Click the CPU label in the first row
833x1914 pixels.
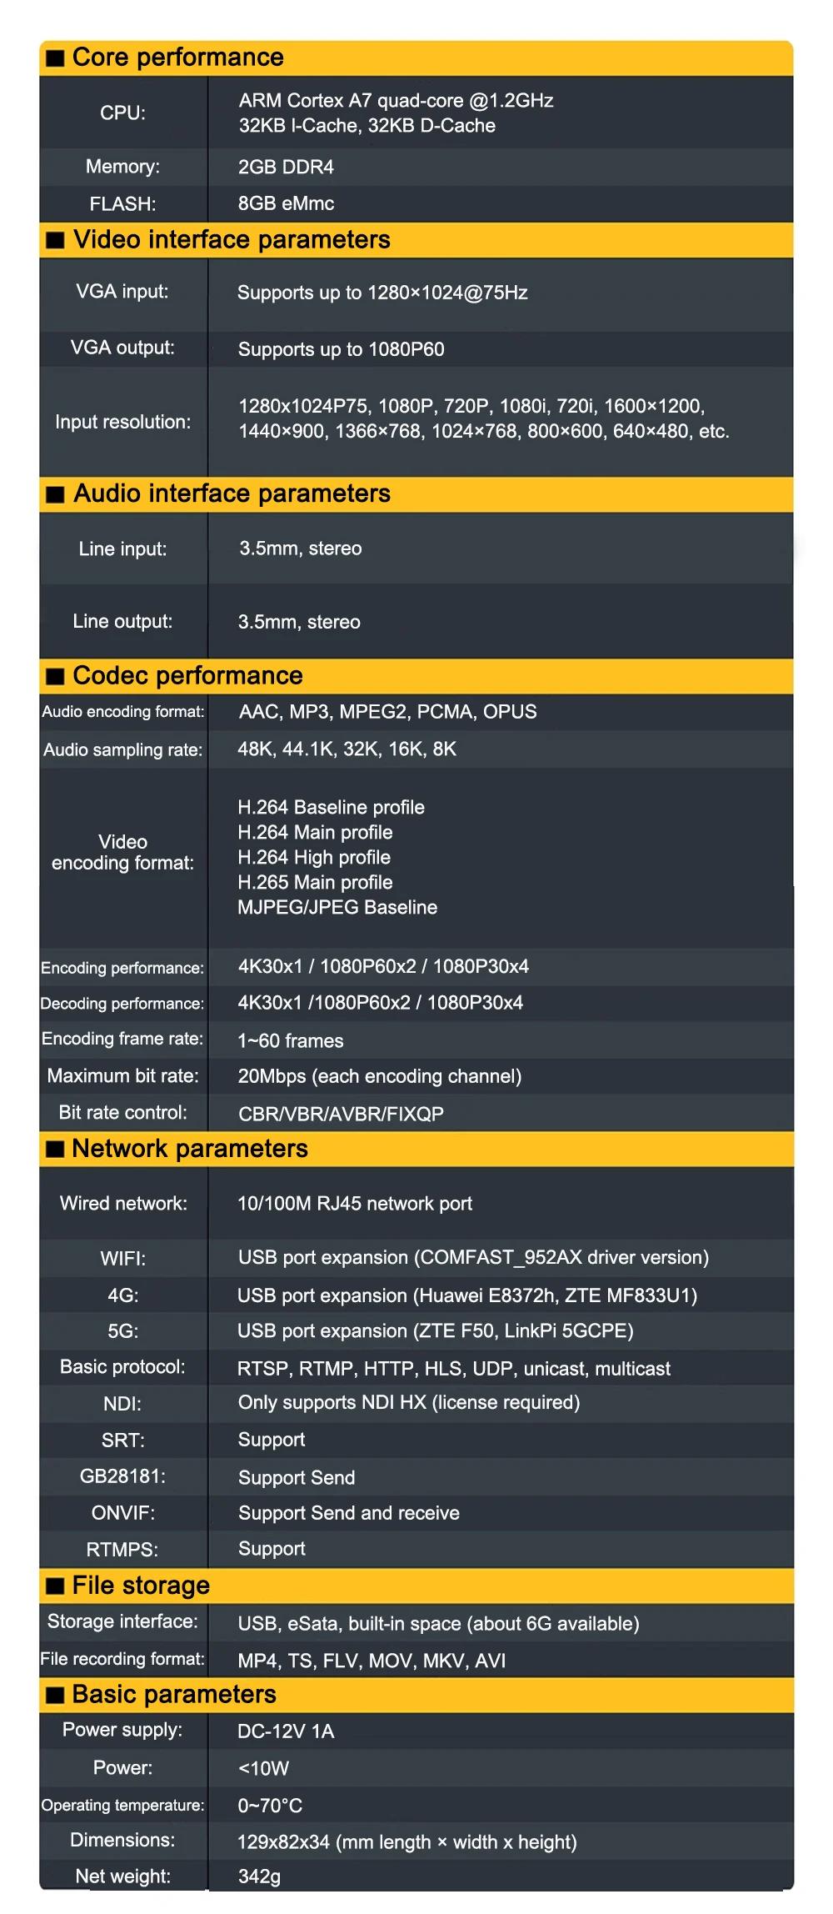pyautogui.click(x=122, y=113)
